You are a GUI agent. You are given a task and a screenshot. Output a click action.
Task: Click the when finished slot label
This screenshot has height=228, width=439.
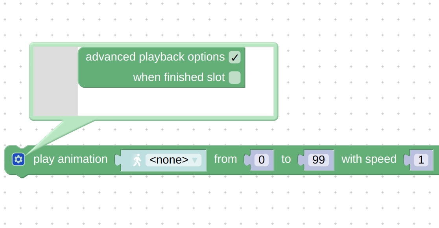tap(179, 77)
